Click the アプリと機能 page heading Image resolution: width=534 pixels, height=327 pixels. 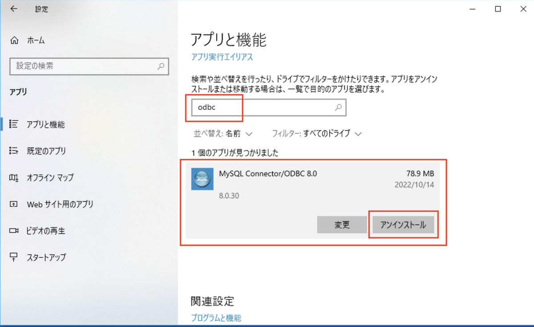228,40
